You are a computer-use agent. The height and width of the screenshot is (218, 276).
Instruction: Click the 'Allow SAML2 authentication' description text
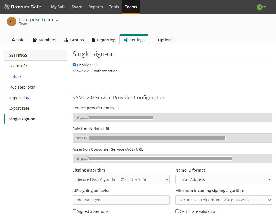coord(95,71)
